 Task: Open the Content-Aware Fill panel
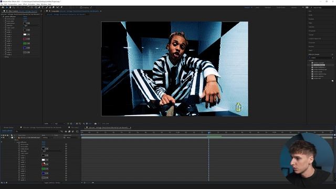pyautogui.click(x=314, y=39)
